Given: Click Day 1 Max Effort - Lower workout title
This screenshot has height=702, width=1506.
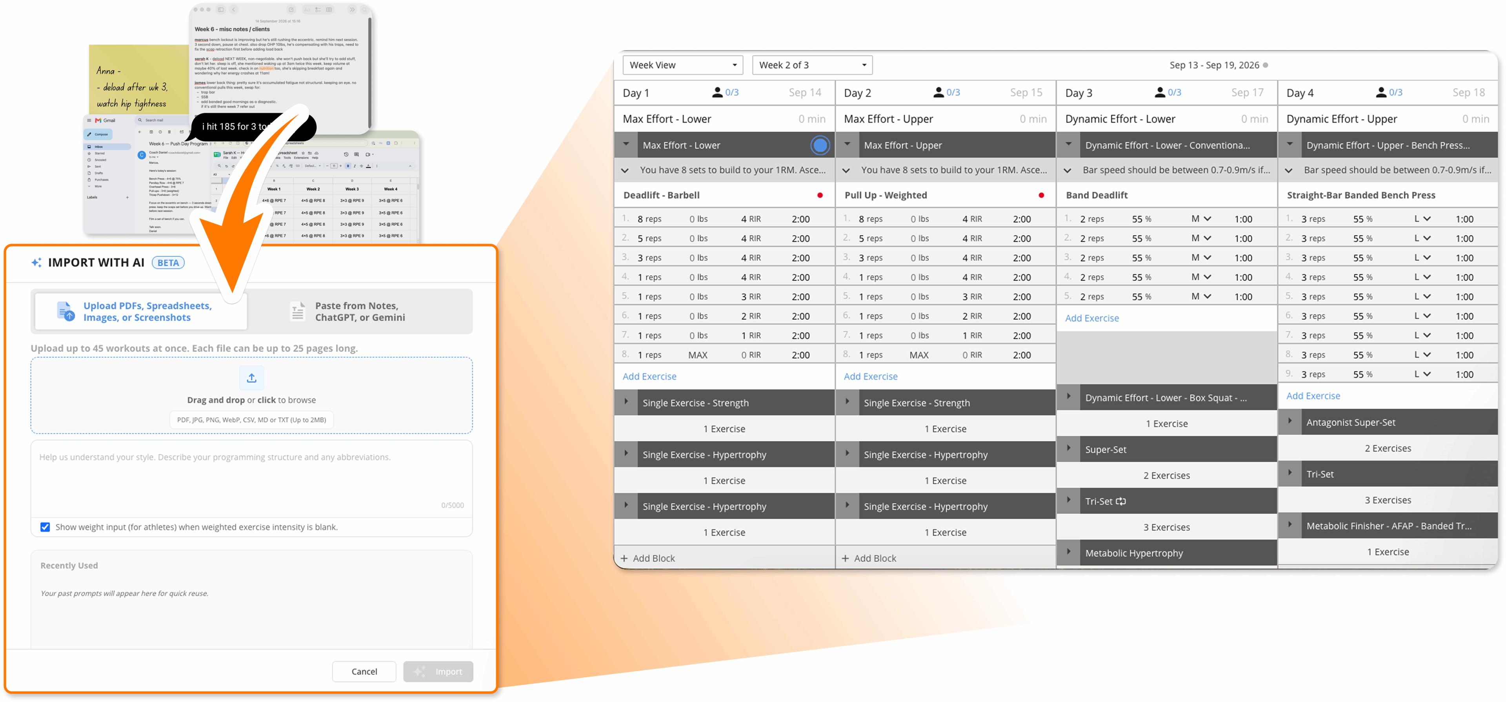Looking at the screenshot, I should pos(666,119).
